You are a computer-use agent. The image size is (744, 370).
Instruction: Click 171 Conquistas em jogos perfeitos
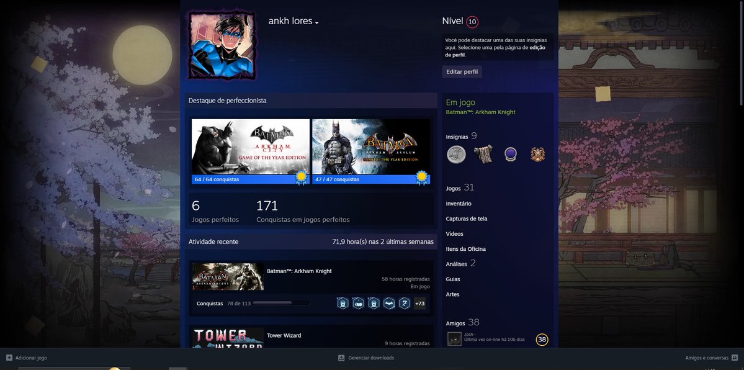pos(303,211)
